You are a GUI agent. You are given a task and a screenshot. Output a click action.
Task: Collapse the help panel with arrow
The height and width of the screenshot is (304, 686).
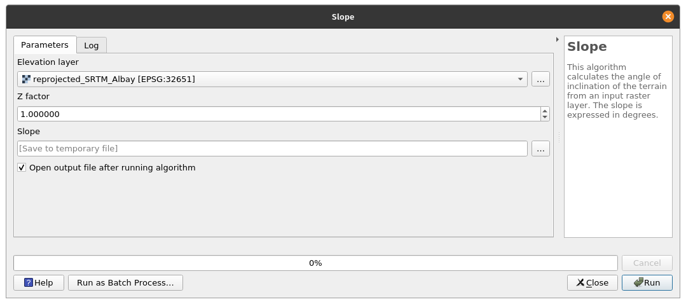click(557, 39)
